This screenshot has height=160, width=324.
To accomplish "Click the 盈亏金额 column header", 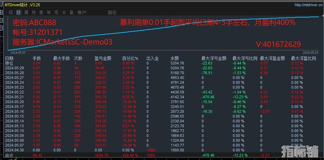I will pyautogui.click(x=103, y=59).
